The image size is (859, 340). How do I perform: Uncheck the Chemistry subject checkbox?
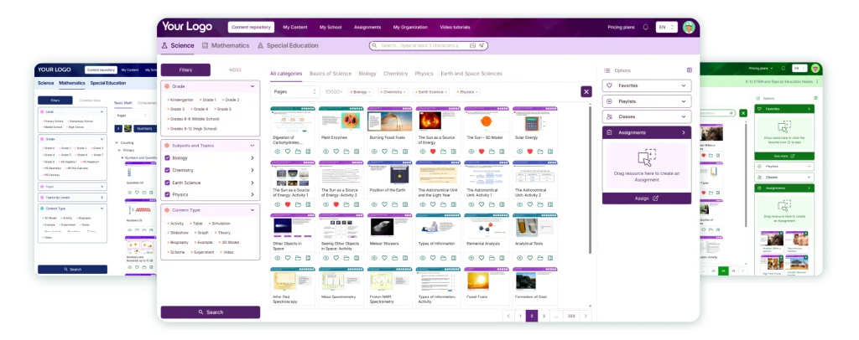pos(168,169)
